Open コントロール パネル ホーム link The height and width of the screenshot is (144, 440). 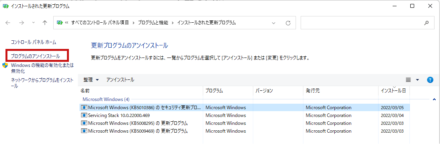tap(33, 42)
